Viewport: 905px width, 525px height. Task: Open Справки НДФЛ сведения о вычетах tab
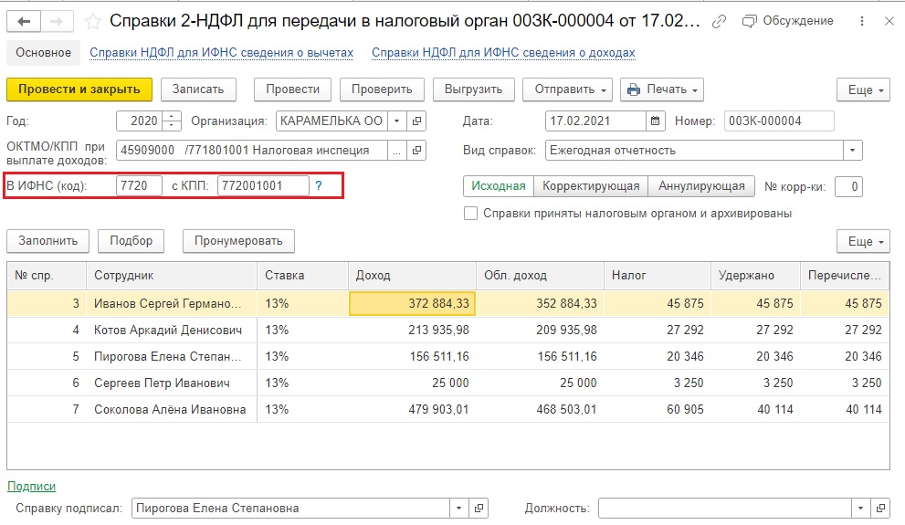point(221,53)
